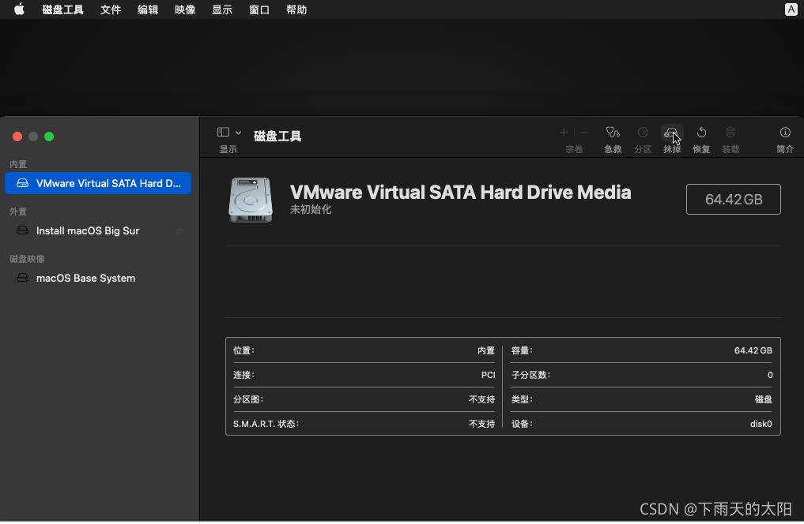This screenshot has width=804, height=524.
Task: Open the 编辑 menu
Action: (x=148, y=9)
